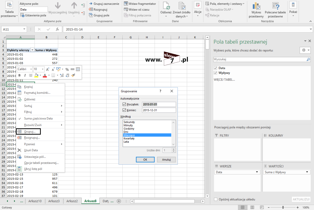Click the Początek date input field
The width and height of the screenshot is (314, 210).
pos(159,104)
